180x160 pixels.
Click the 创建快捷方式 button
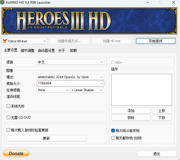[x=69, y=41]
